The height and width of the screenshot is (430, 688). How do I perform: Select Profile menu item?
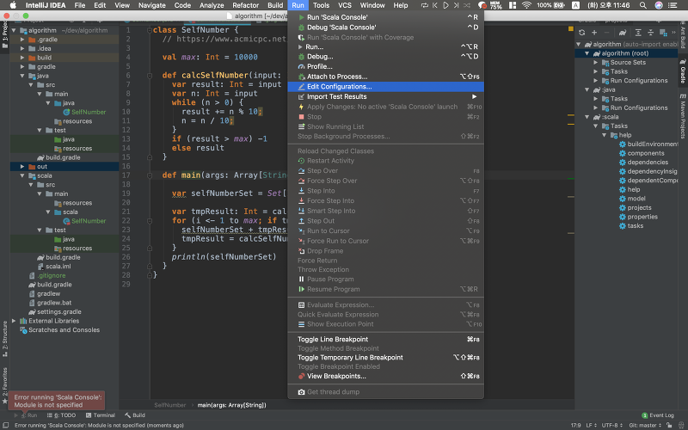click(x=385, y=66)
